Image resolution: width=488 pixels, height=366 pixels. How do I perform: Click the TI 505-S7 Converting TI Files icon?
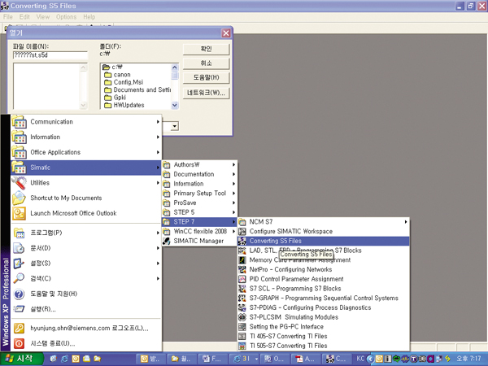tap(242, 346)
